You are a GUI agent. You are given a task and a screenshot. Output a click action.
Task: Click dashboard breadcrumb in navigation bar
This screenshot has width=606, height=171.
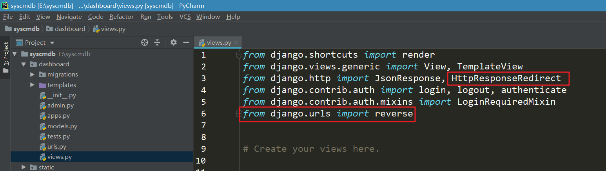(65, 29)
